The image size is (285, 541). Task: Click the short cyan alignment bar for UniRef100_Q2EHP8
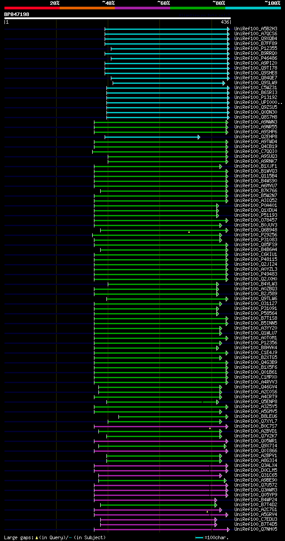click(x=152, y=137)
